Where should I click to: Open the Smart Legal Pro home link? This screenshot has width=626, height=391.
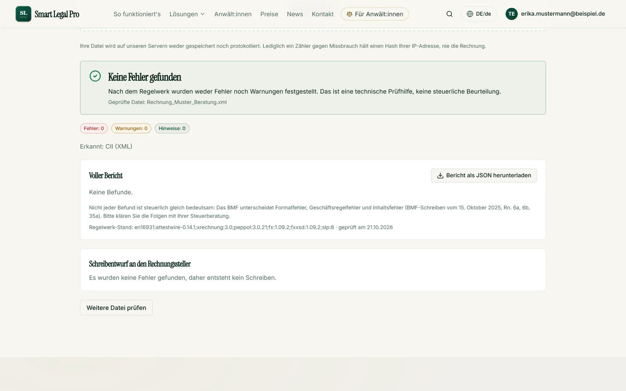point(47,14)
